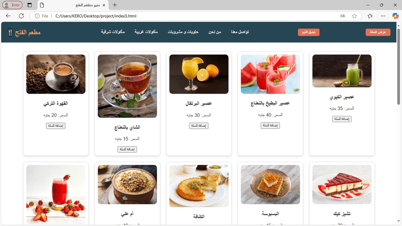Open the tab actions menu icon

tap(29, 5)
